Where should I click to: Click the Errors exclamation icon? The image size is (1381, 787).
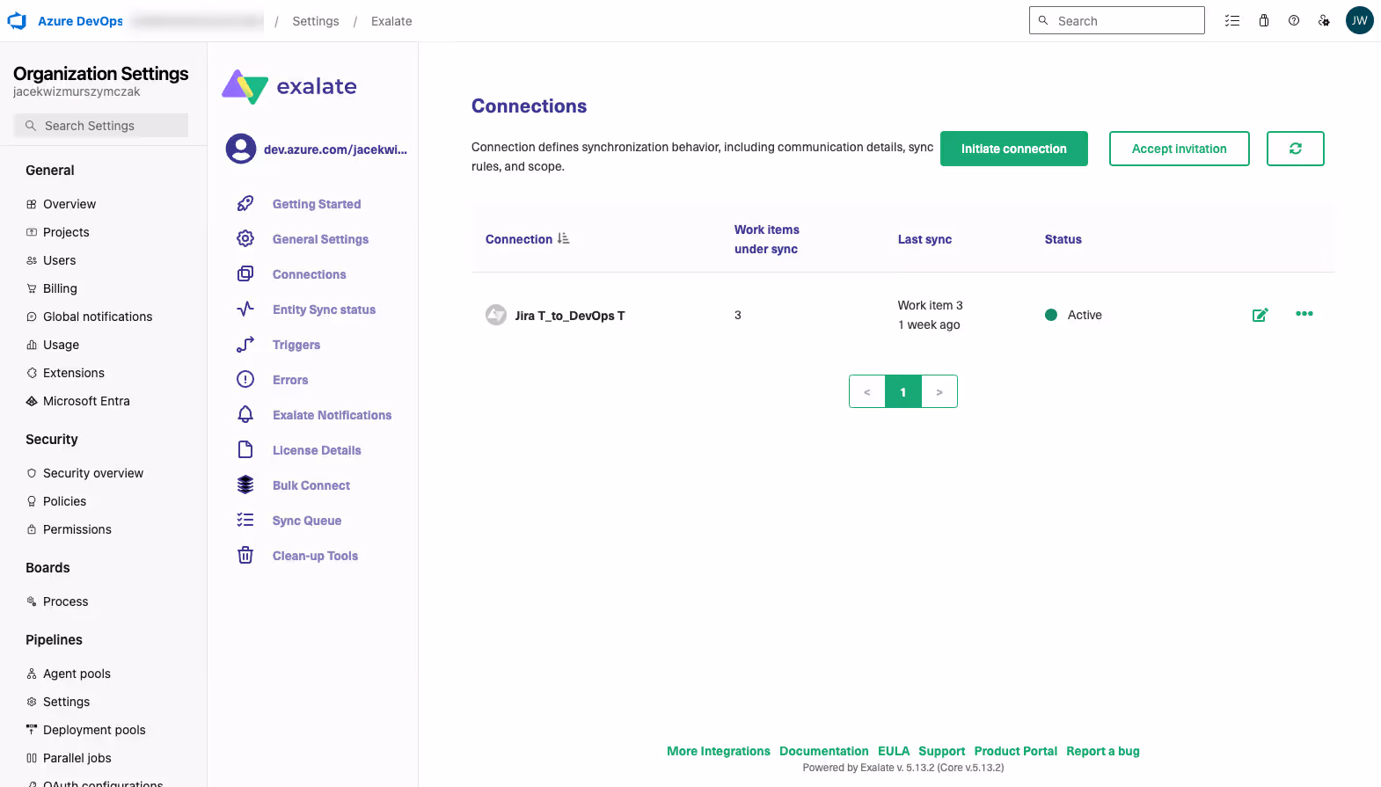click(x=245, y=379)
